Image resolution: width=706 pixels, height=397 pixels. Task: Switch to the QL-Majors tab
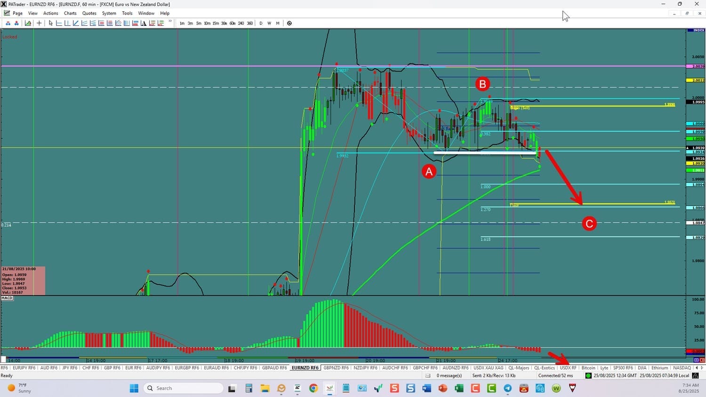click(x=519, y=368)
